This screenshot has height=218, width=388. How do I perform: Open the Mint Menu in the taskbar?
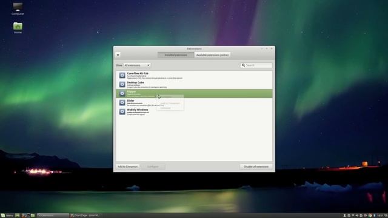7,216
